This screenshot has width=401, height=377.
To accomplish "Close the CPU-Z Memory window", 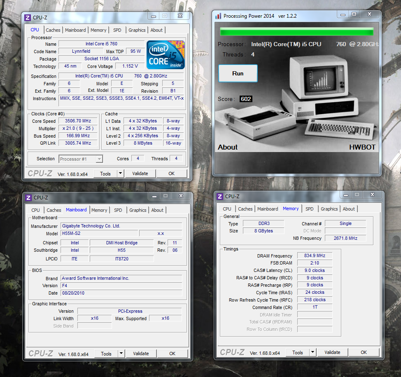I will (372, 195).
